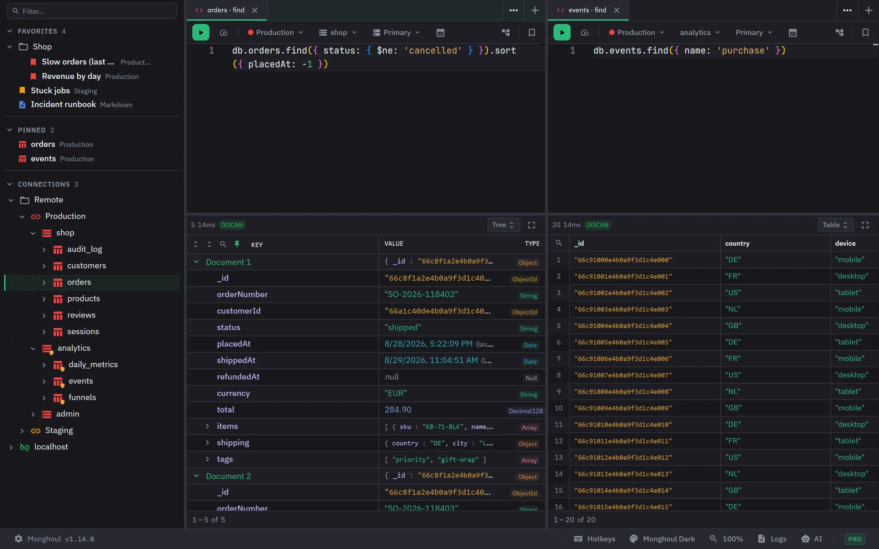Bookmark the events query
Screen dimensions: 879x549
click(865, 33)
